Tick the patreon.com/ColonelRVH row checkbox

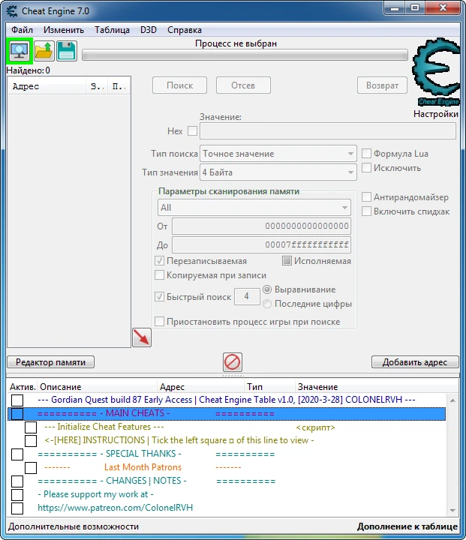[x=17, y=508]
